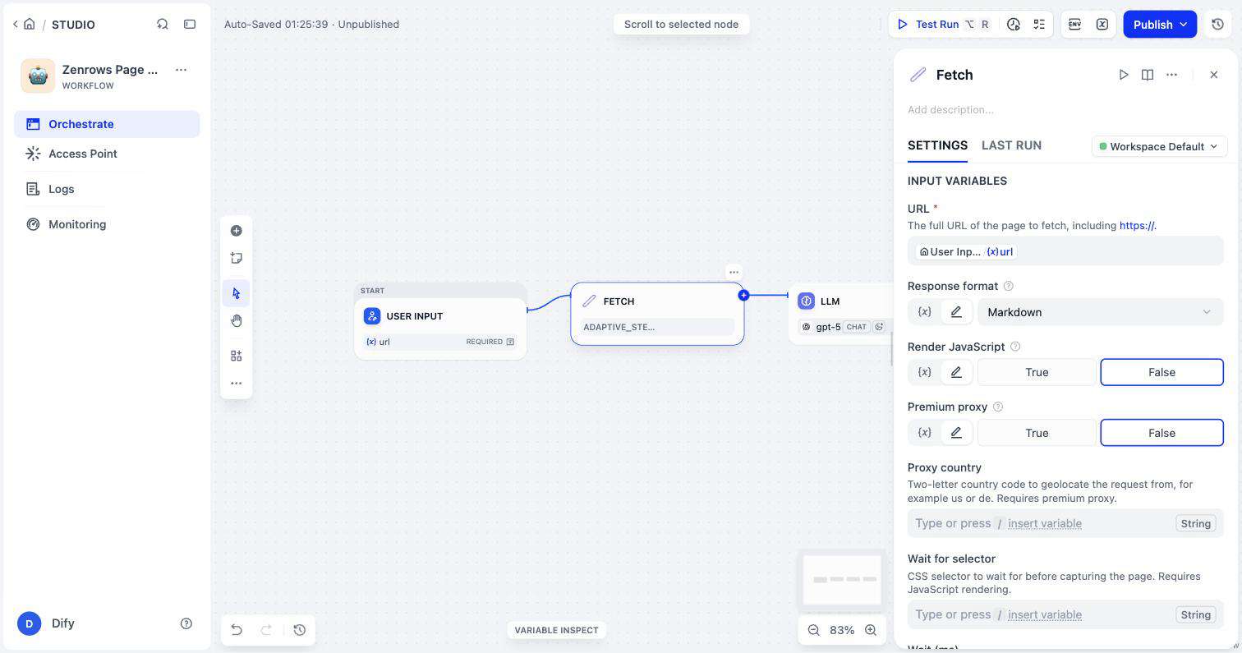Set Render JavaScript to True
1242x653 pixels.
point(1037,372)
